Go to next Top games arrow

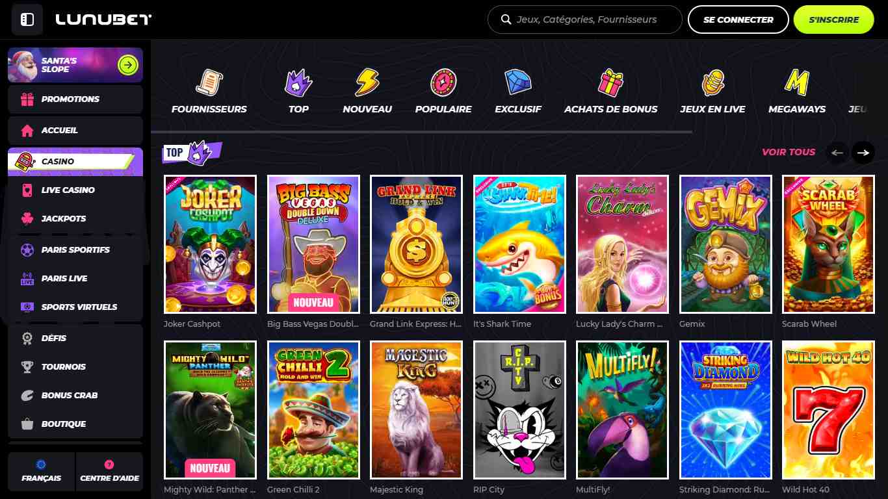[x=863, y=153]
